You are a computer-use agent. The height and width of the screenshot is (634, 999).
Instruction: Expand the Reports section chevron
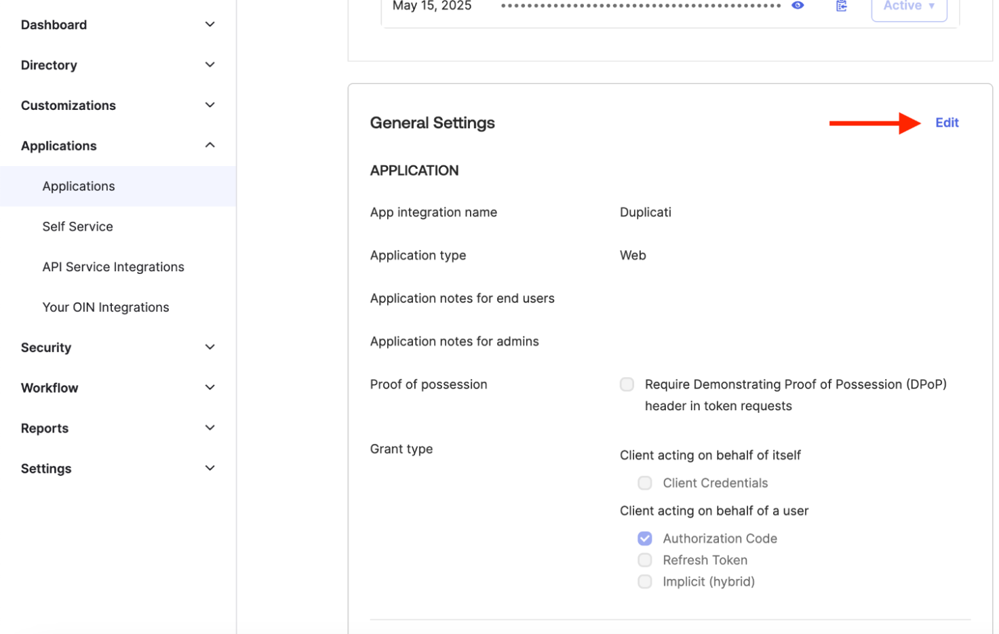pyautogui.click(x=210, y=428)
